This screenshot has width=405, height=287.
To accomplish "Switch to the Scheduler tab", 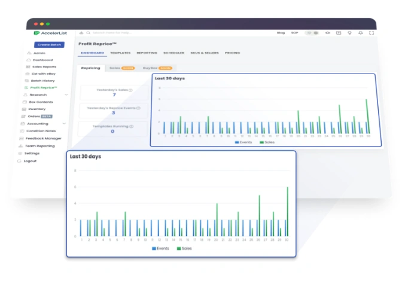I will pos(174,53).
